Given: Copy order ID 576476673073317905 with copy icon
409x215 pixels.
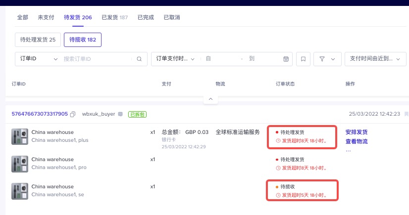Looking at the screenshot, I should pos(73,114).
